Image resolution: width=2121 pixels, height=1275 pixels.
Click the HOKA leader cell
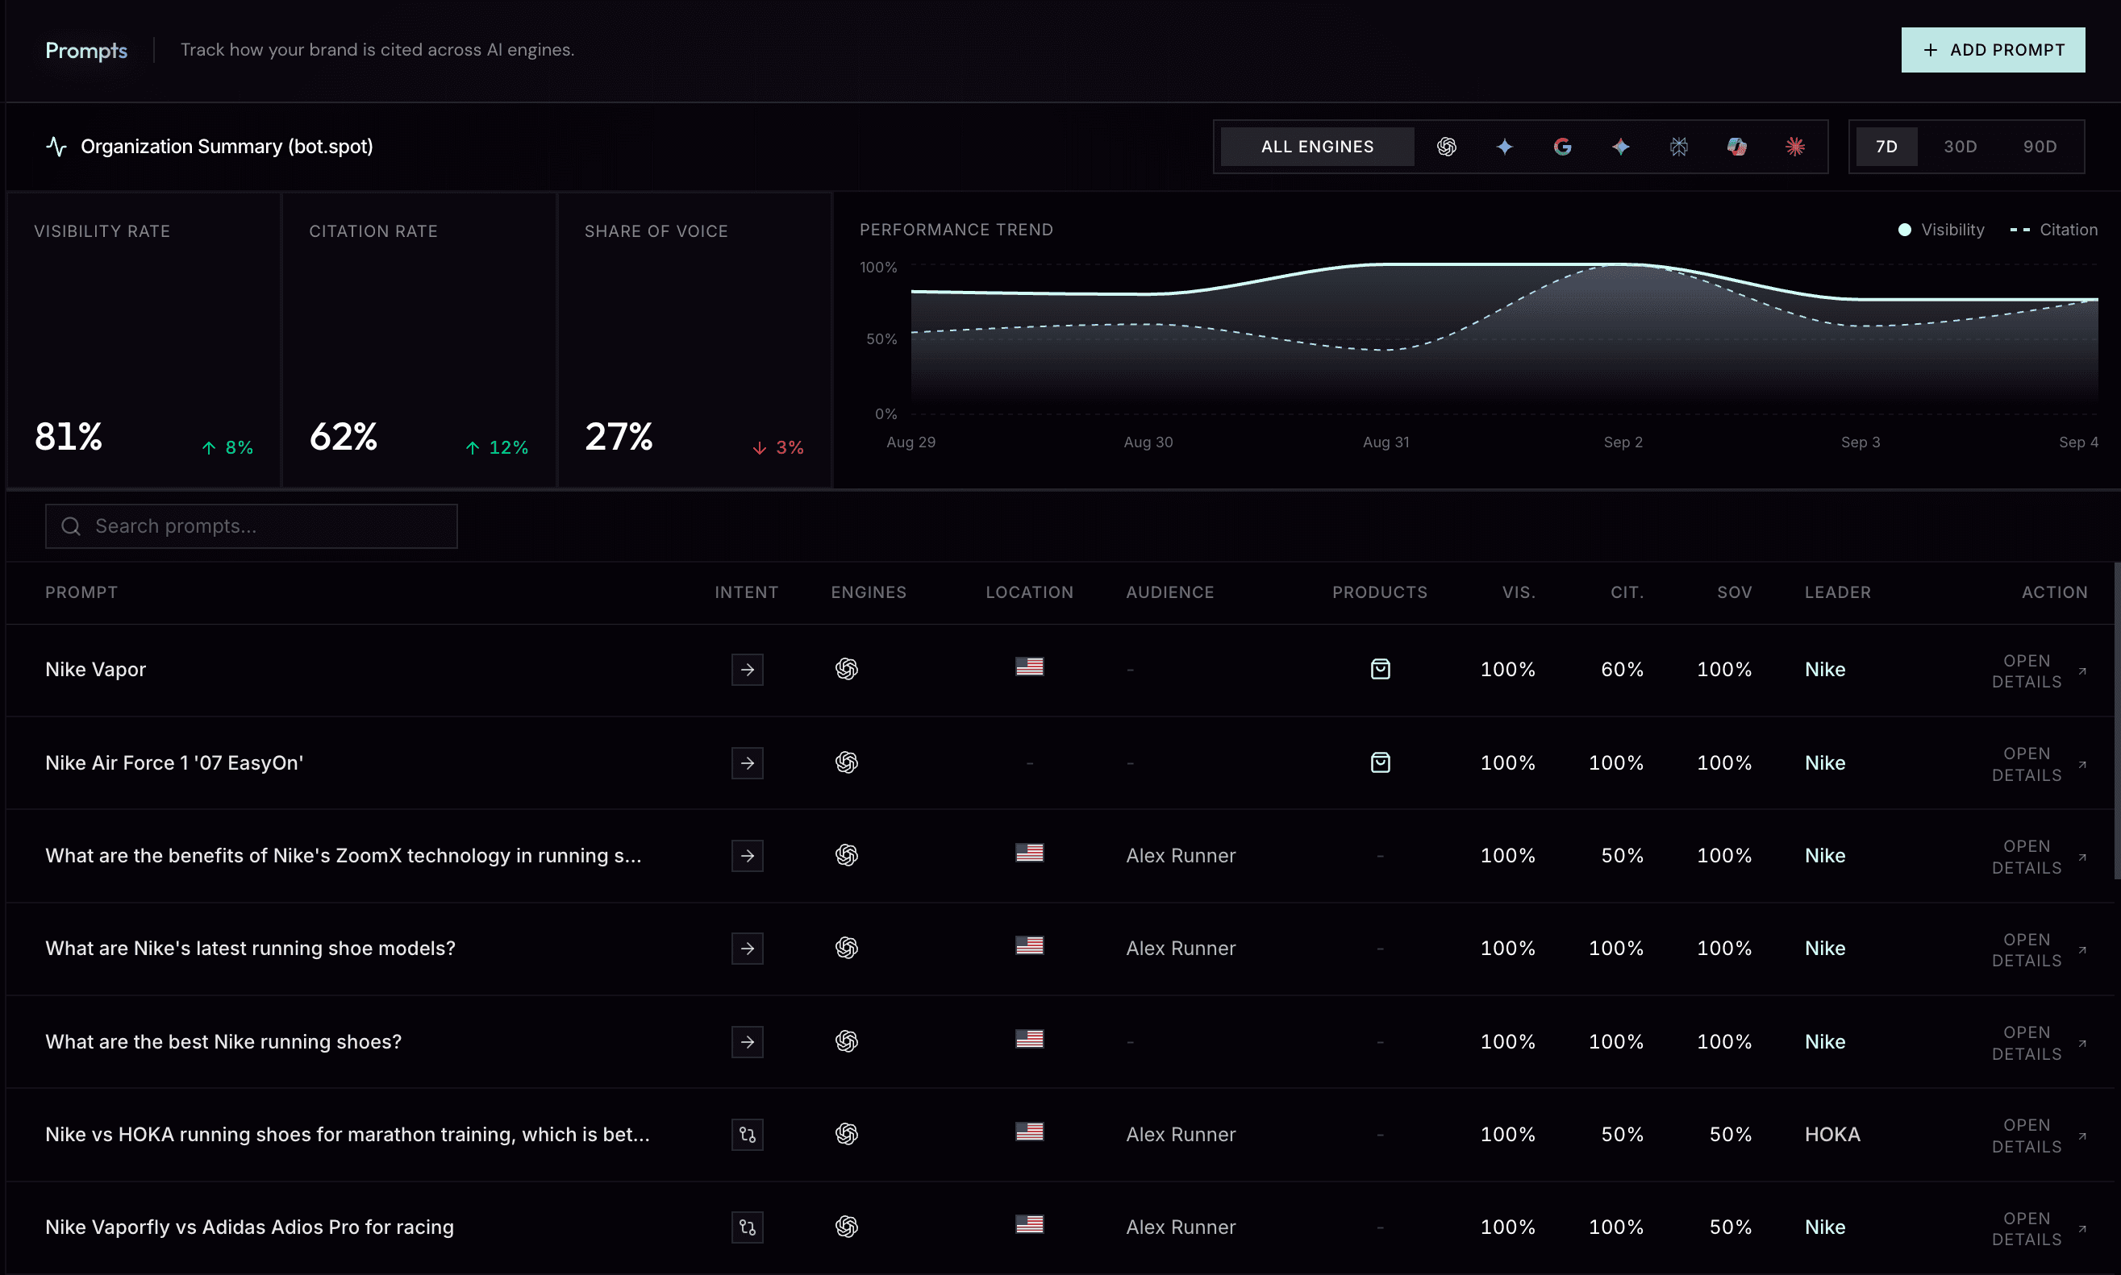(x=1832, y=1134)
